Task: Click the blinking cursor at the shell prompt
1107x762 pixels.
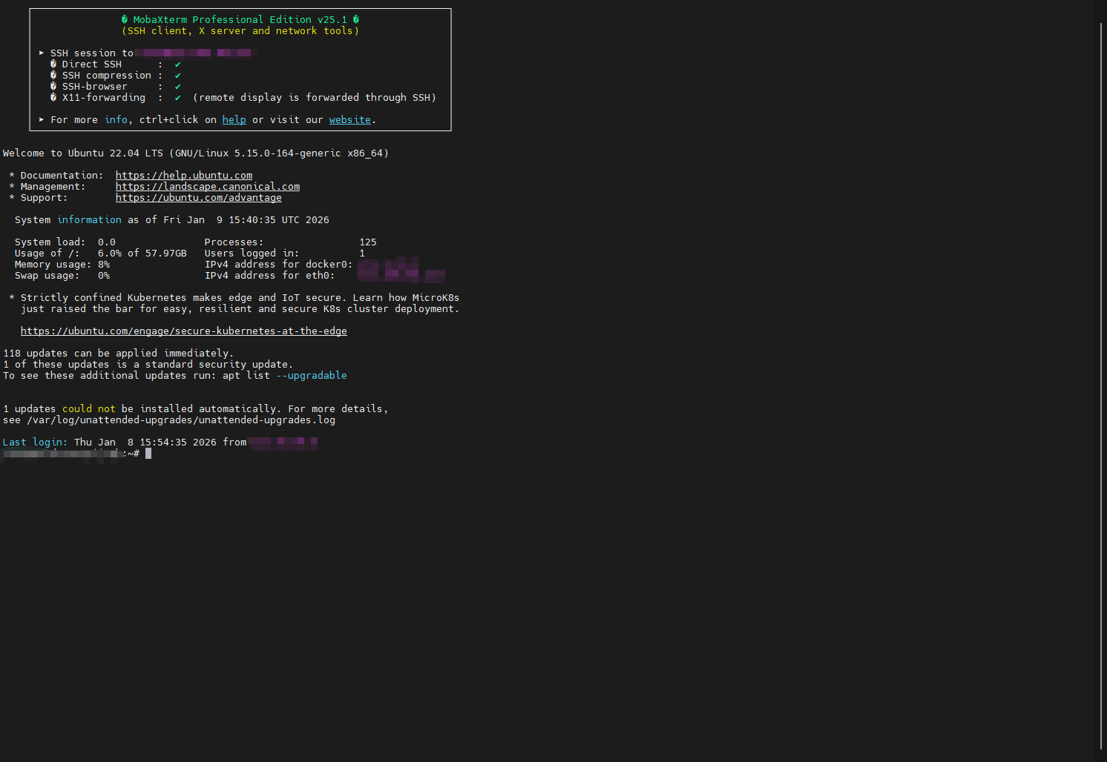Action: 148,453
